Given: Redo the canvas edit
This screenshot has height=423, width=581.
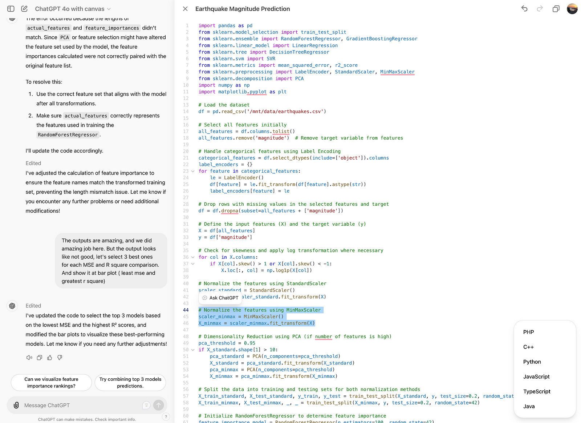Looking at the screenshot, I should point(540,9).
